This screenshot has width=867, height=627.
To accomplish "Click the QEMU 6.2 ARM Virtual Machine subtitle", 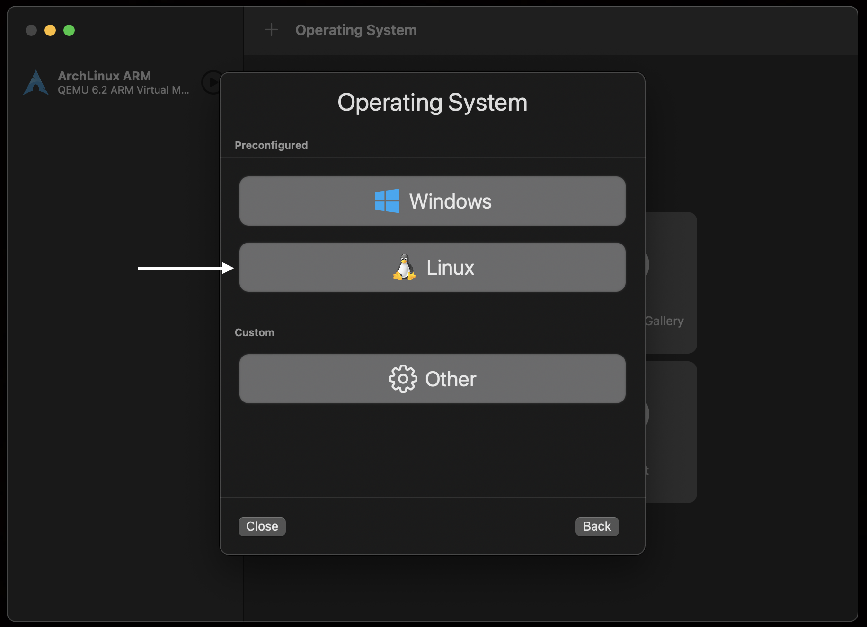I will [x=123, y=90].
